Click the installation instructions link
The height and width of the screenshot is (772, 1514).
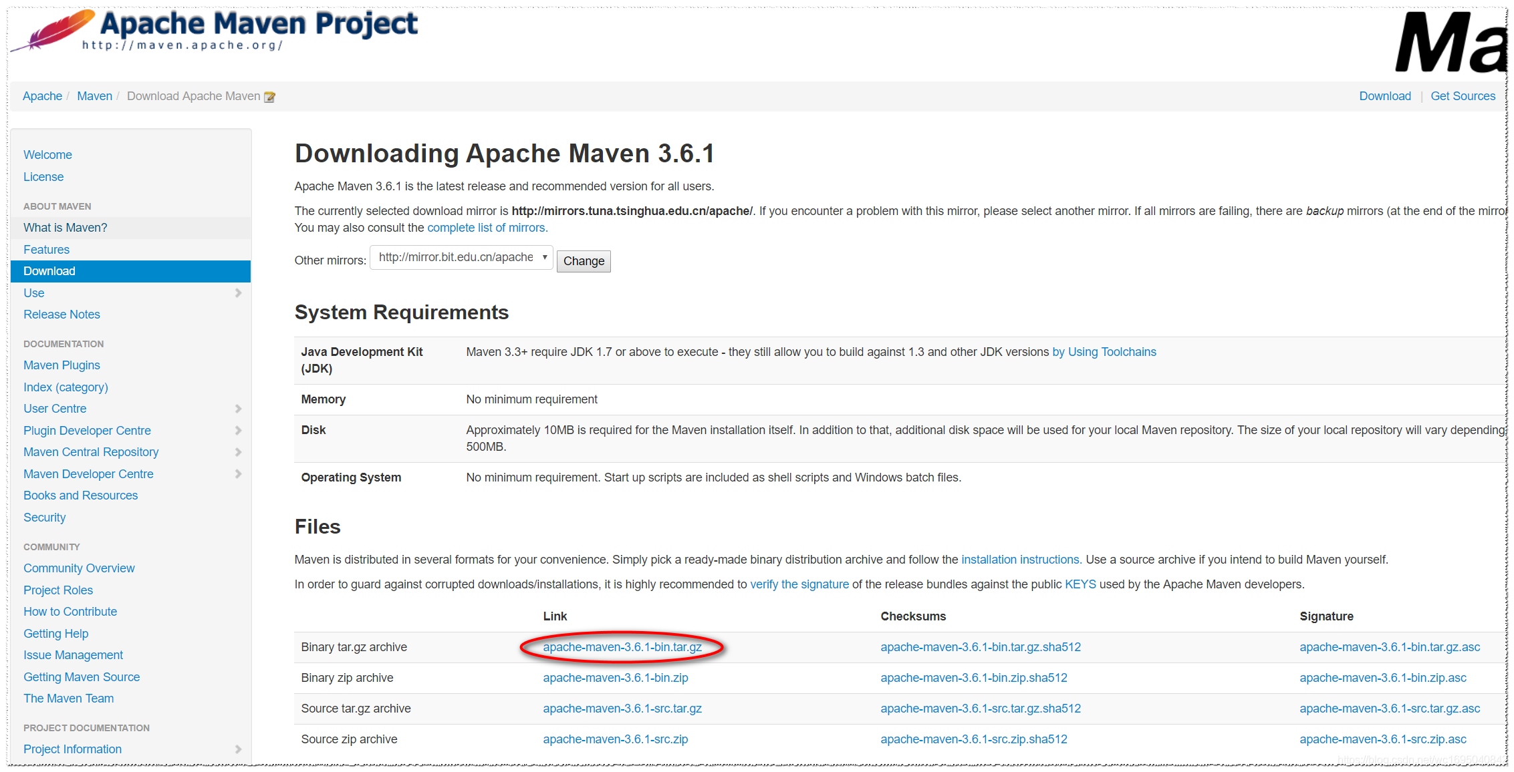pyautogui.click(x=1020, y=560)
